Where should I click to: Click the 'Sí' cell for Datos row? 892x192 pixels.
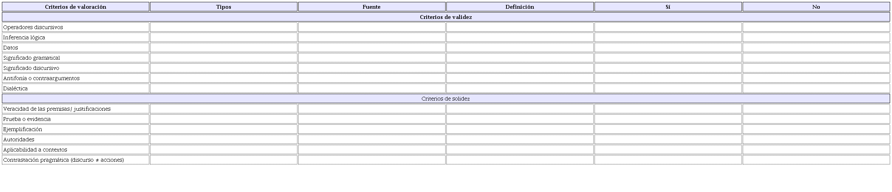668,48
